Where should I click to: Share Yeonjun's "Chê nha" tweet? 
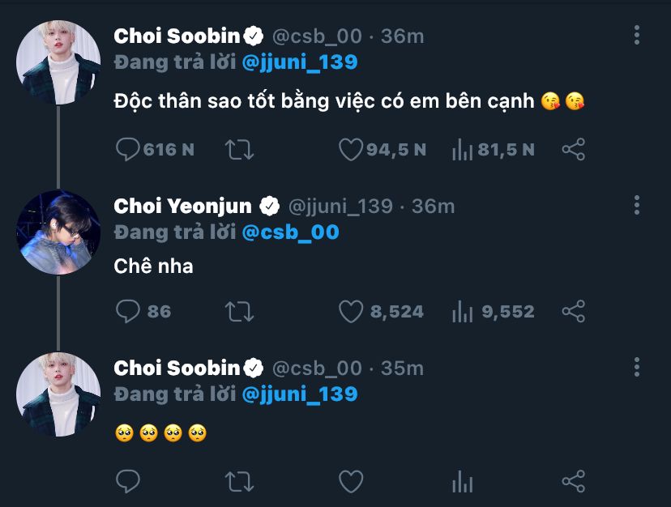(x=573, y=311)
